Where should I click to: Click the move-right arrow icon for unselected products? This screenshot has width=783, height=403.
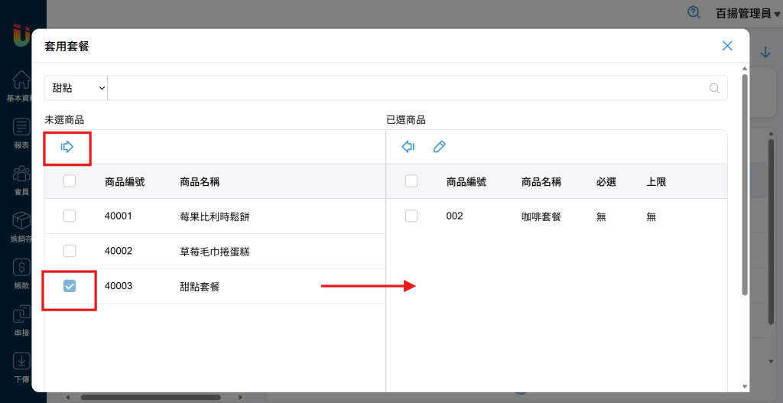pos(67,147)
